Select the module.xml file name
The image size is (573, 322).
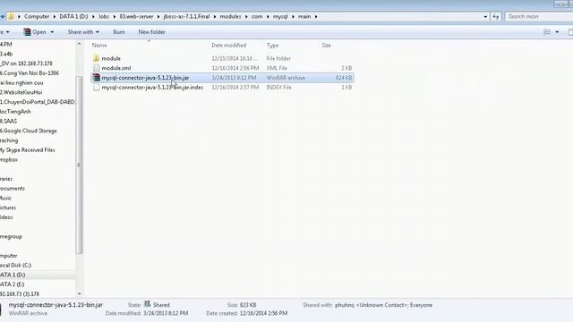[116, 68]
